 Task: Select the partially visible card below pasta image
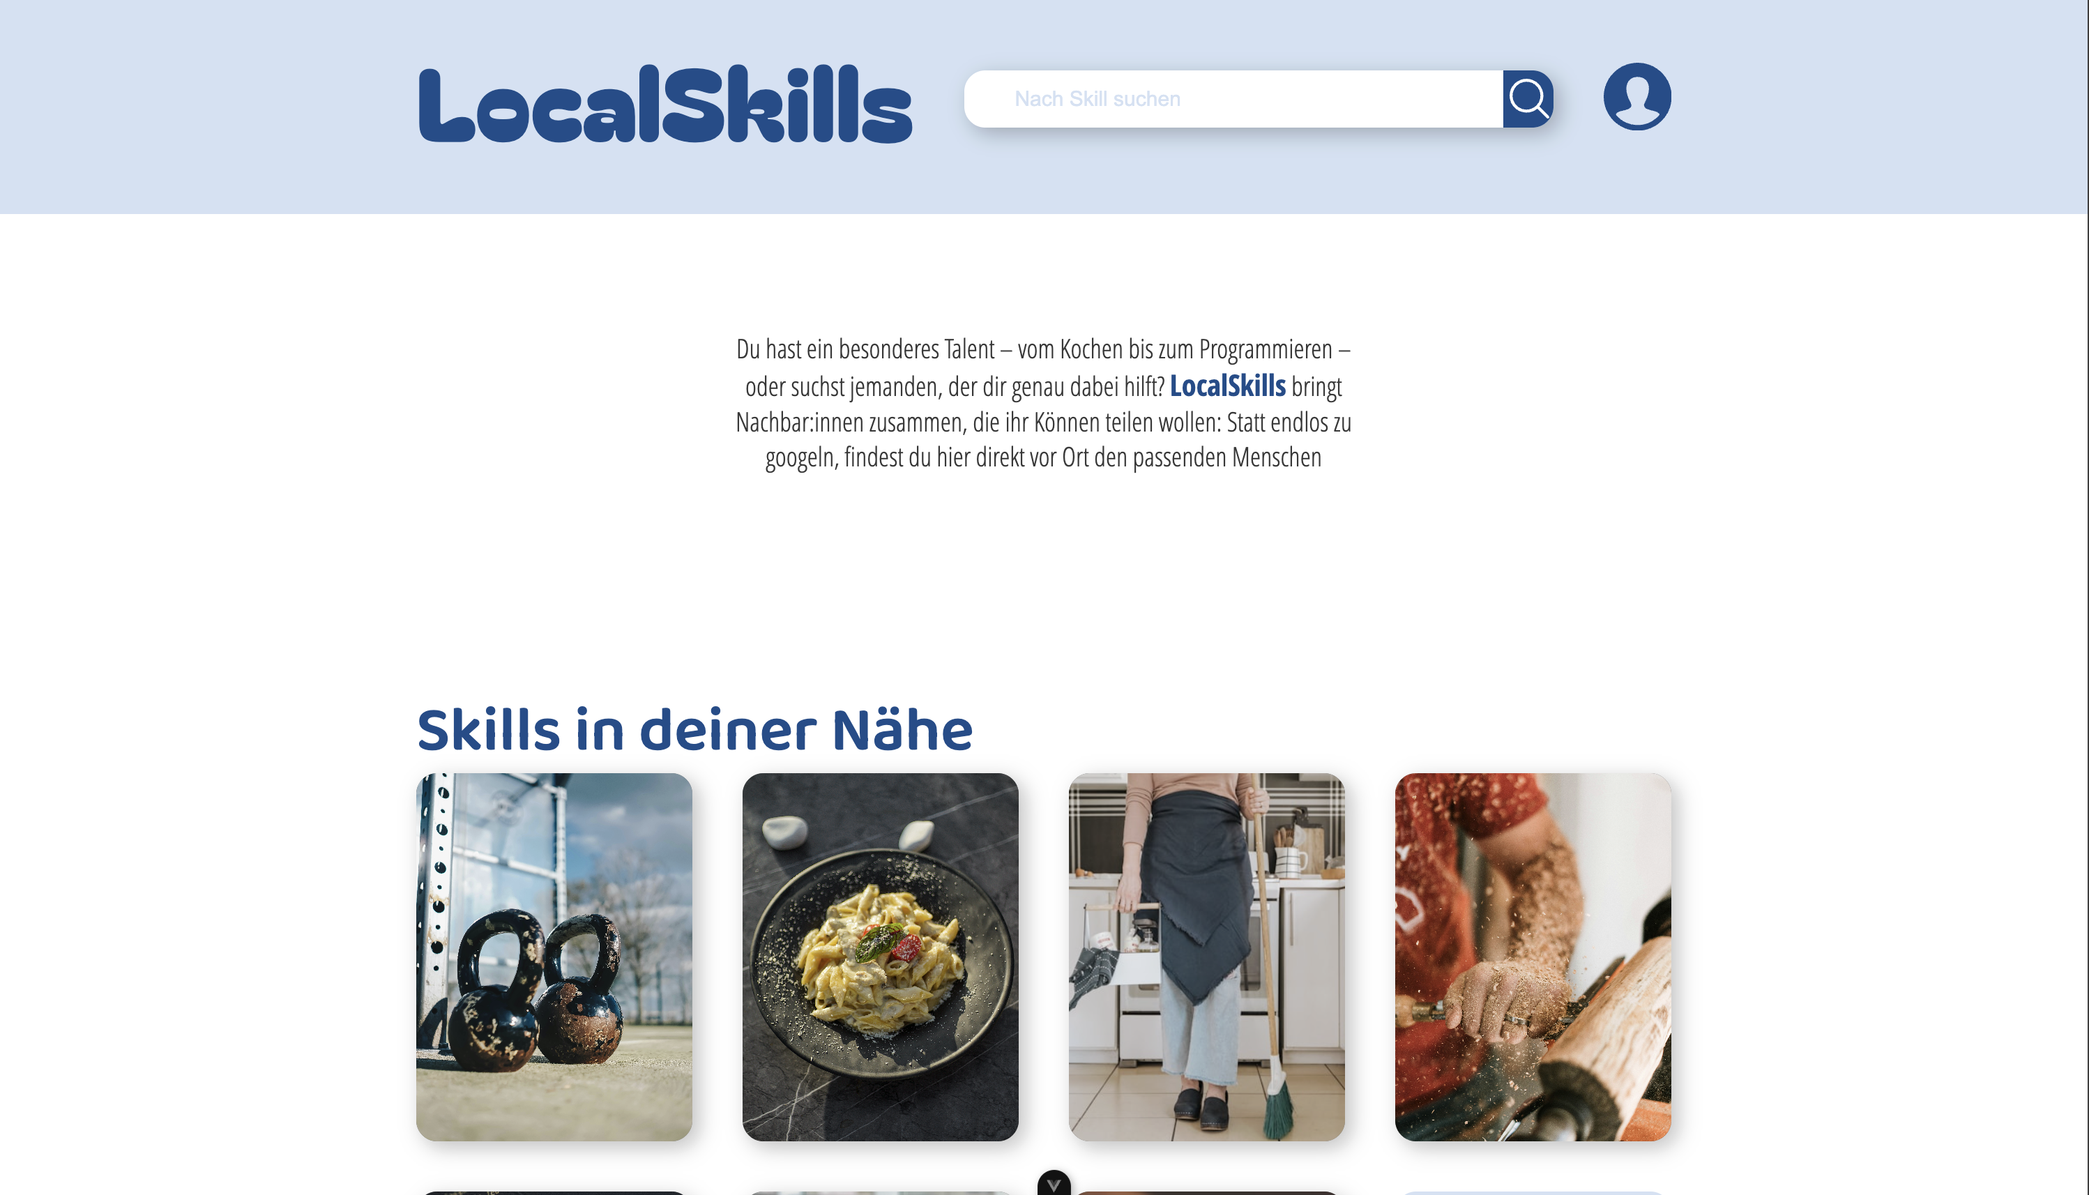(880, 1194)
